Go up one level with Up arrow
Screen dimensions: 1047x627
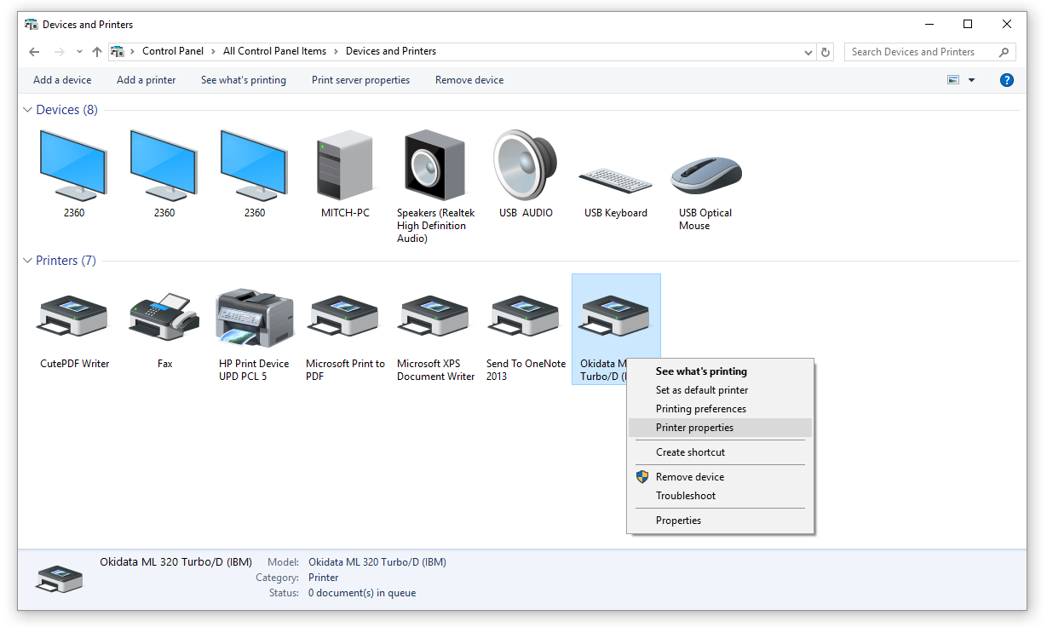pyautogui.click(x=97, y=52)
